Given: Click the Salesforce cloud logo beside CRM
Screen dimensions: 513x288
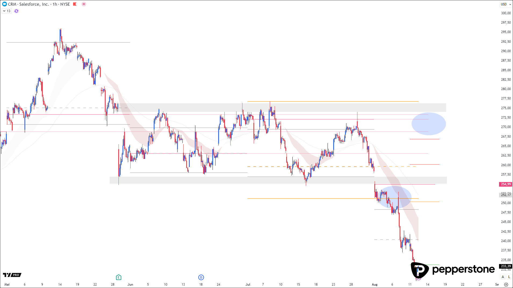Looking at the screenshot, I should [x=4, y=4].
